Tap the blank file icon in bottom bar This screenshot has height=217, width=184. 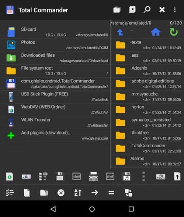pyautogui.click(x=27, y=193)
